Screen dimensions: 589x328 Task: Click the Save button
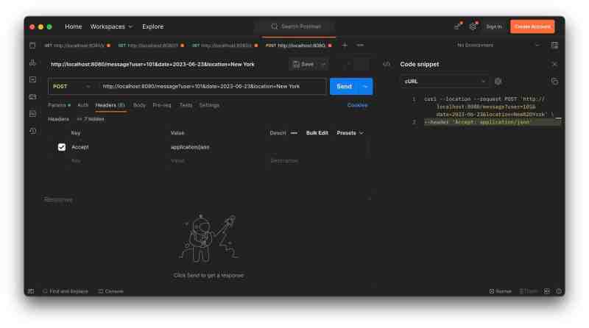tap(303, 64)
